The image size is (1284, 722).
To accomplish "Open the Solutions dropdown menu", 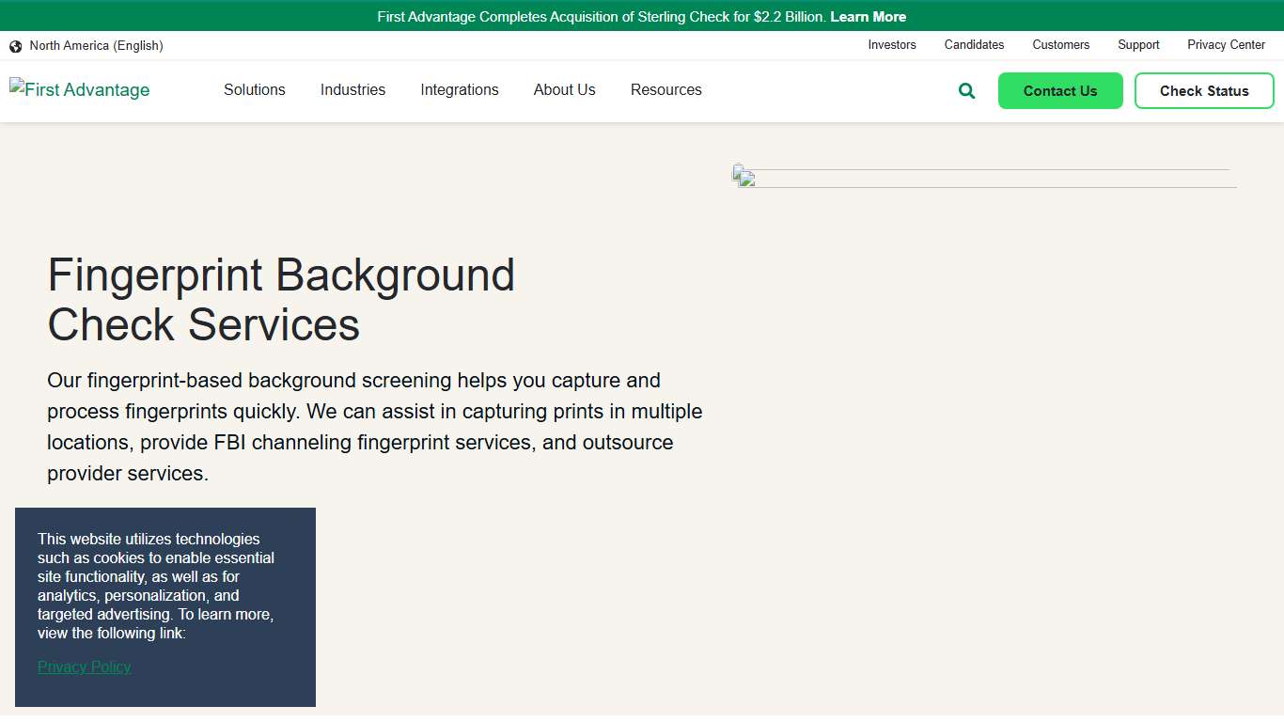I will (254, 89).
